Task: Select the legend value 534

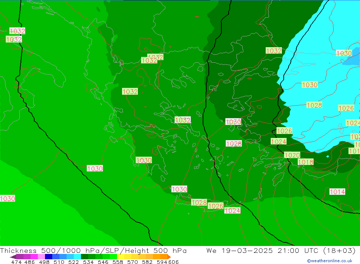Action: pos(88,262)
